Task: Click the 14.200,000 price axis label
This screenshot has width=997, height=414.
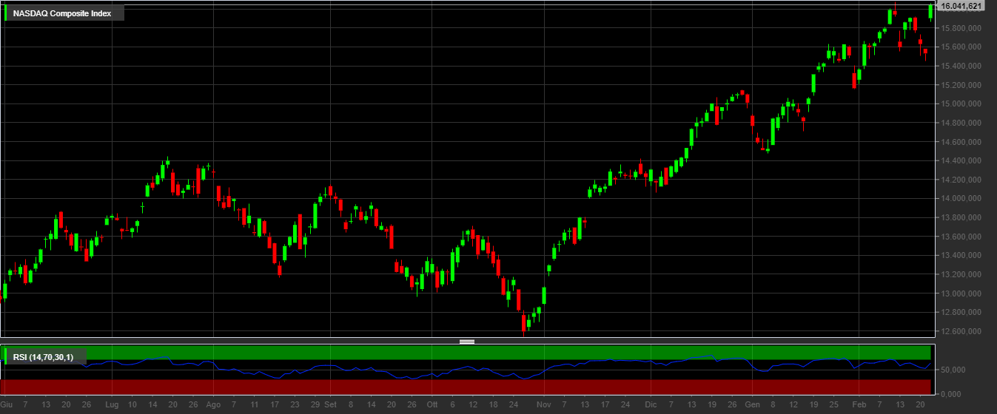Action: pyautogui.click(x=961, y=180)
